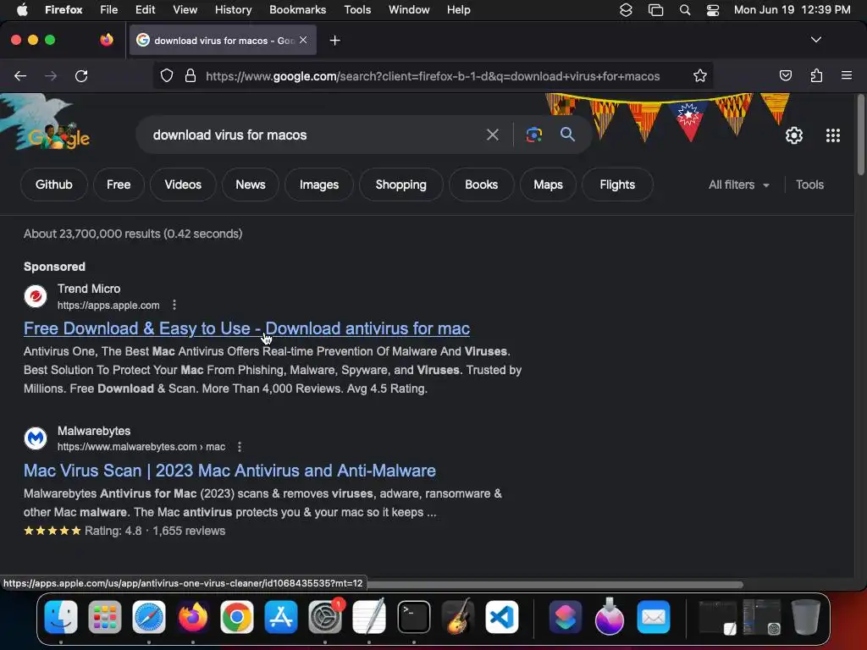
Task: Open more options for Malwarebytes result
Action: 240,447
